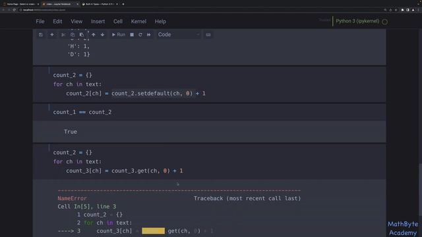
Task: Close the Built-in Types browser tab
Action: pyautogui.click(x=117, y=4)
